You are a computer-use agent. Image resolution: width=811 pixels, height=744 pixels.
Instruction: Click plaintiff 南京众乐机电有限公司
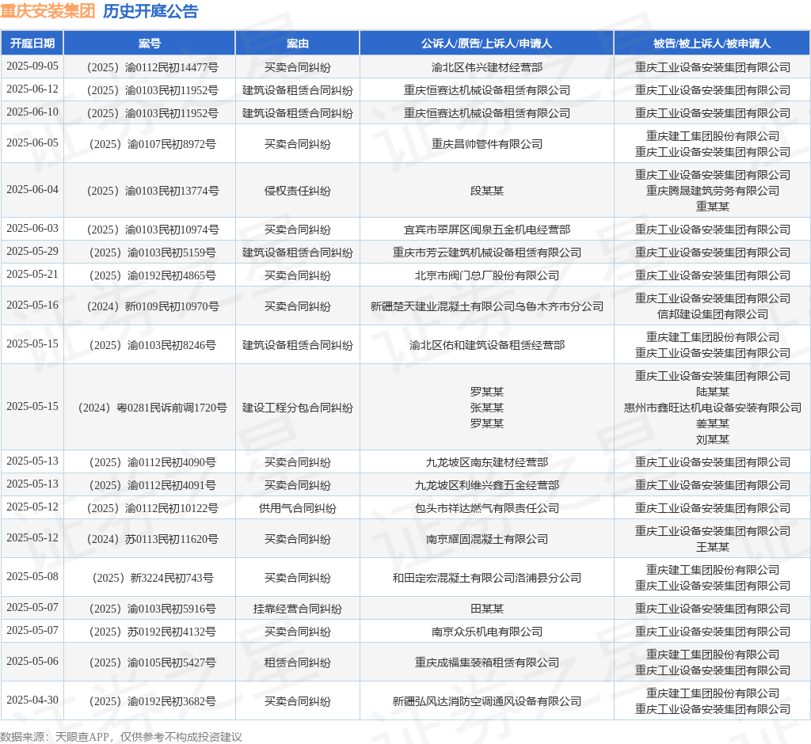487,632
